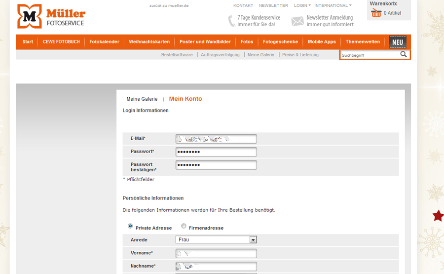The image size is (444, 274).
Task: Open the Preise & Lieferung link
Action: click(300, 55)
